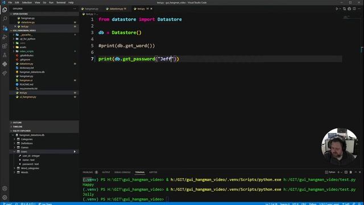Open the Selection menu
The height and width of the screenshot is (205, 364).
point(27,2)
